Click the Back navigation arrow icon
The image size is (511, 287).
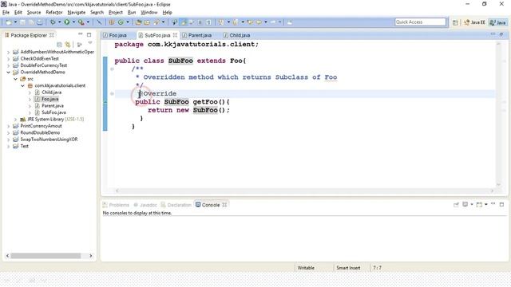pyautogui.click(x=259, y=22)
